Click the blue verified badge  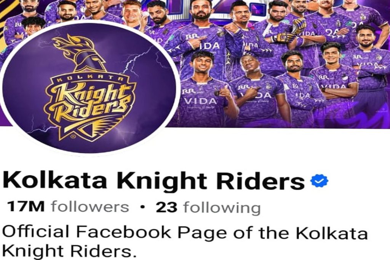click(320, 181)
